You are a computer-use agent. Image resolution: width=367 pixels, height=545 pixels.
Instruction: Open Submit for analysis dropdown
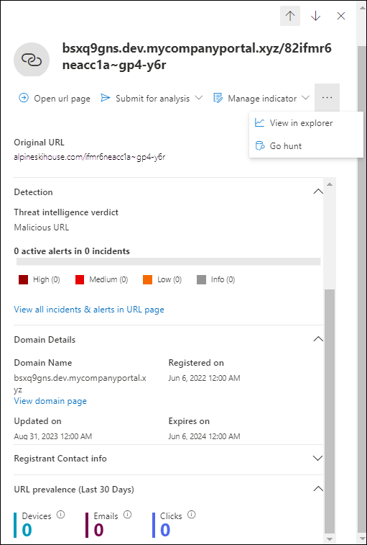tap(152, 99)
